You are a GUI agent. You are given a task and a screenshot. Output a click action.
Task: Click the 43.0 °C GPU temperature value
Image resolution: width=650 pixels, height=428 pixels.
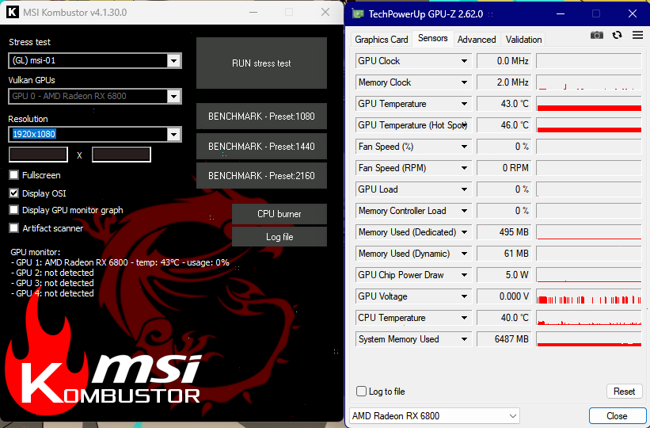click(x=504, y=104)
